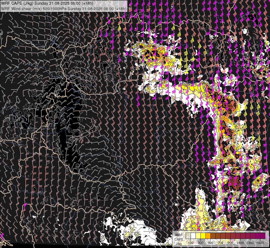Select the purple final legend swatch

click(x=263, y=236)
